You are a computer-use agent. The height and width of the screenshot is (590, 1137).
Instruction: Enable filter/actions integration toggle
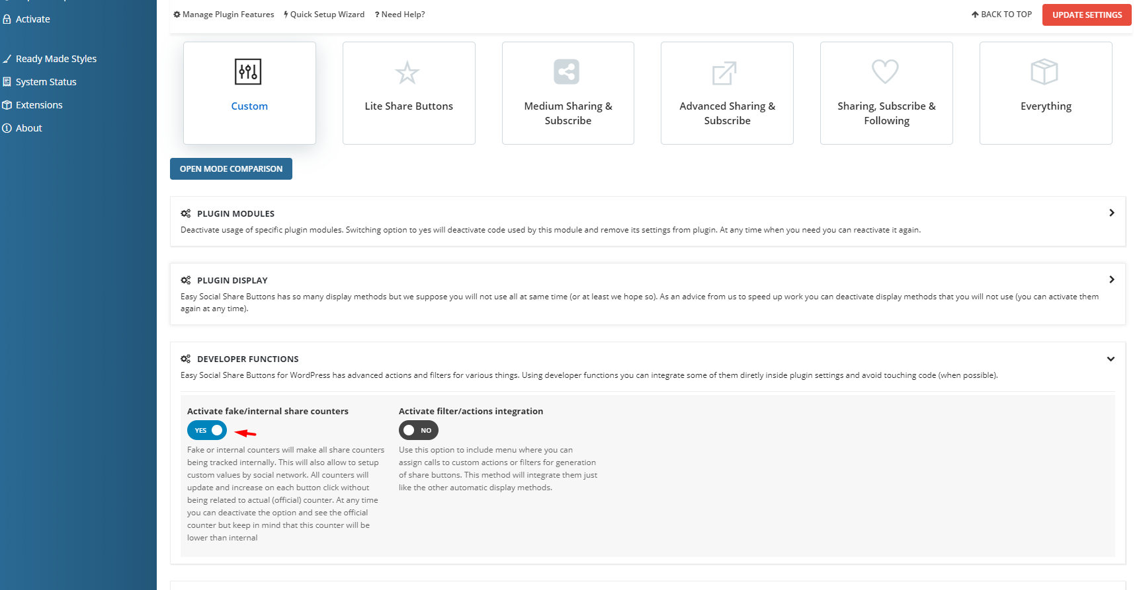(418, 430)
